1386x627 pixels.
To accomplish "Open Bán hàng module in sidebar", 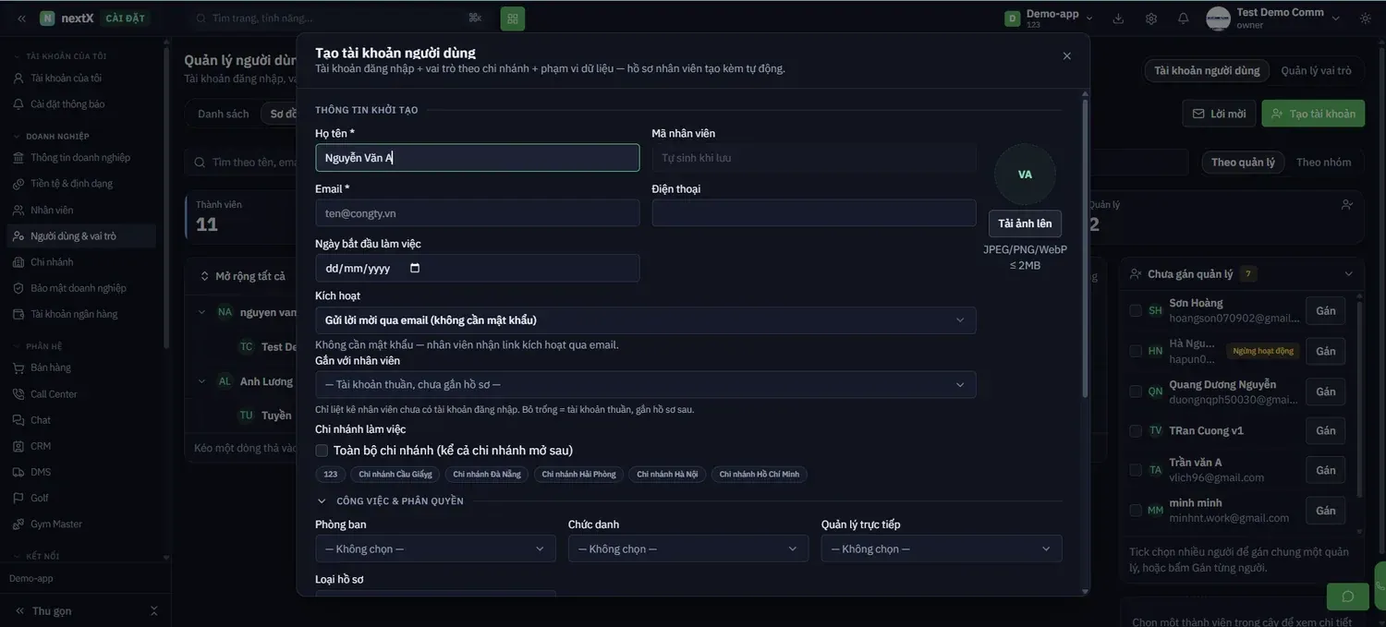I will coord(51,368).
